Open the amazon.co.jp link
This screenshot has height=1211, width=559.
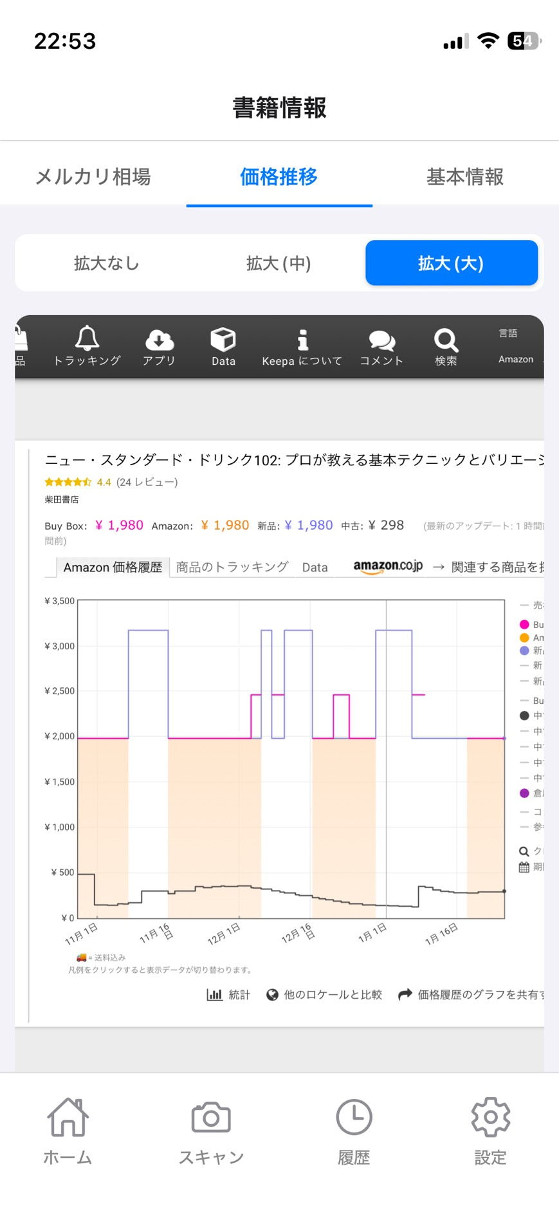388,566
